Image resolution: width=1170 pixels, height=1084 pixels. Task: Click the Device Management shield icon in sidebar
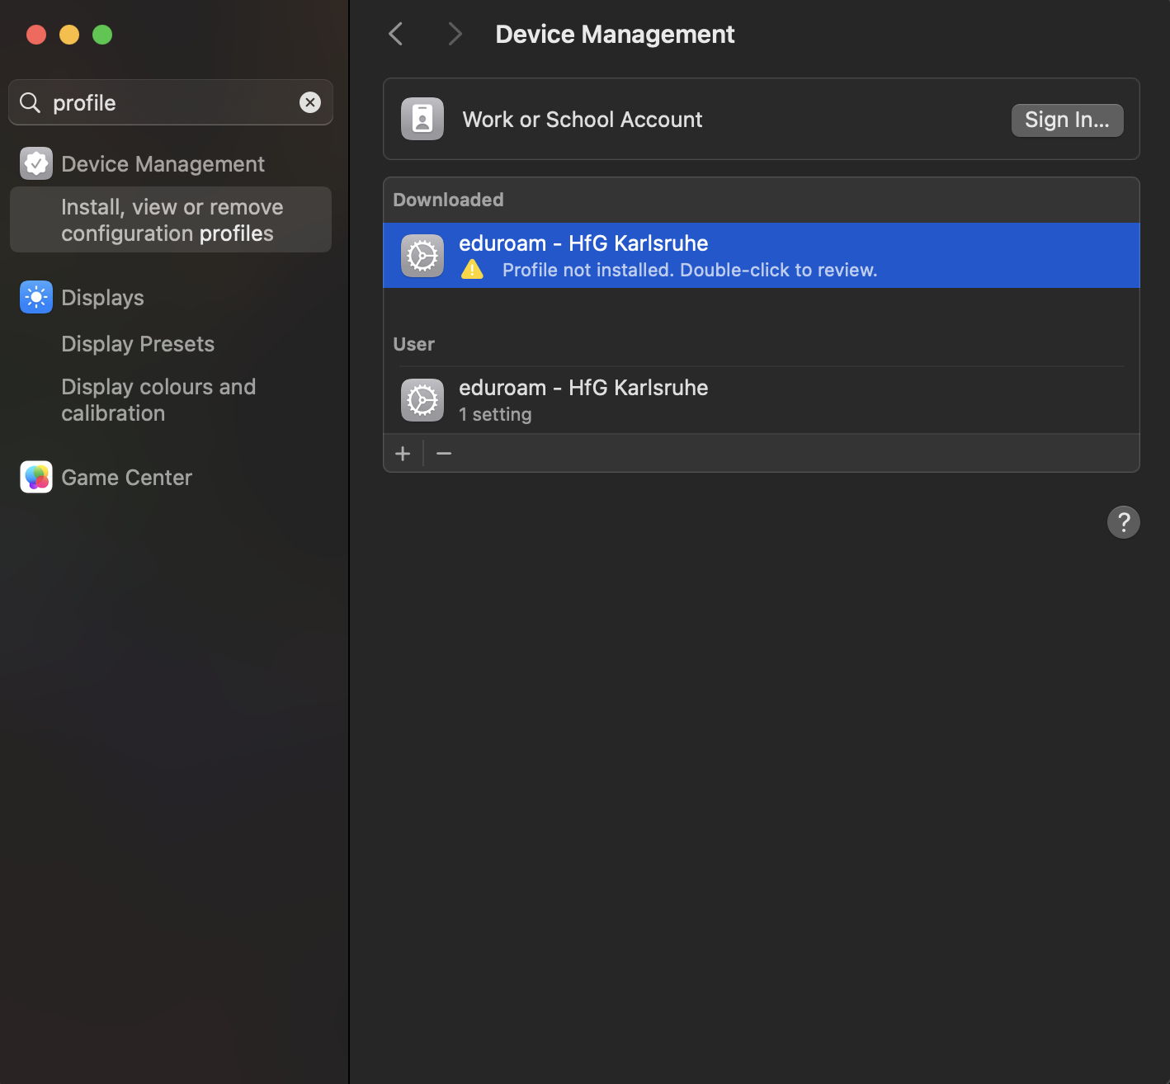click(36, 163)
